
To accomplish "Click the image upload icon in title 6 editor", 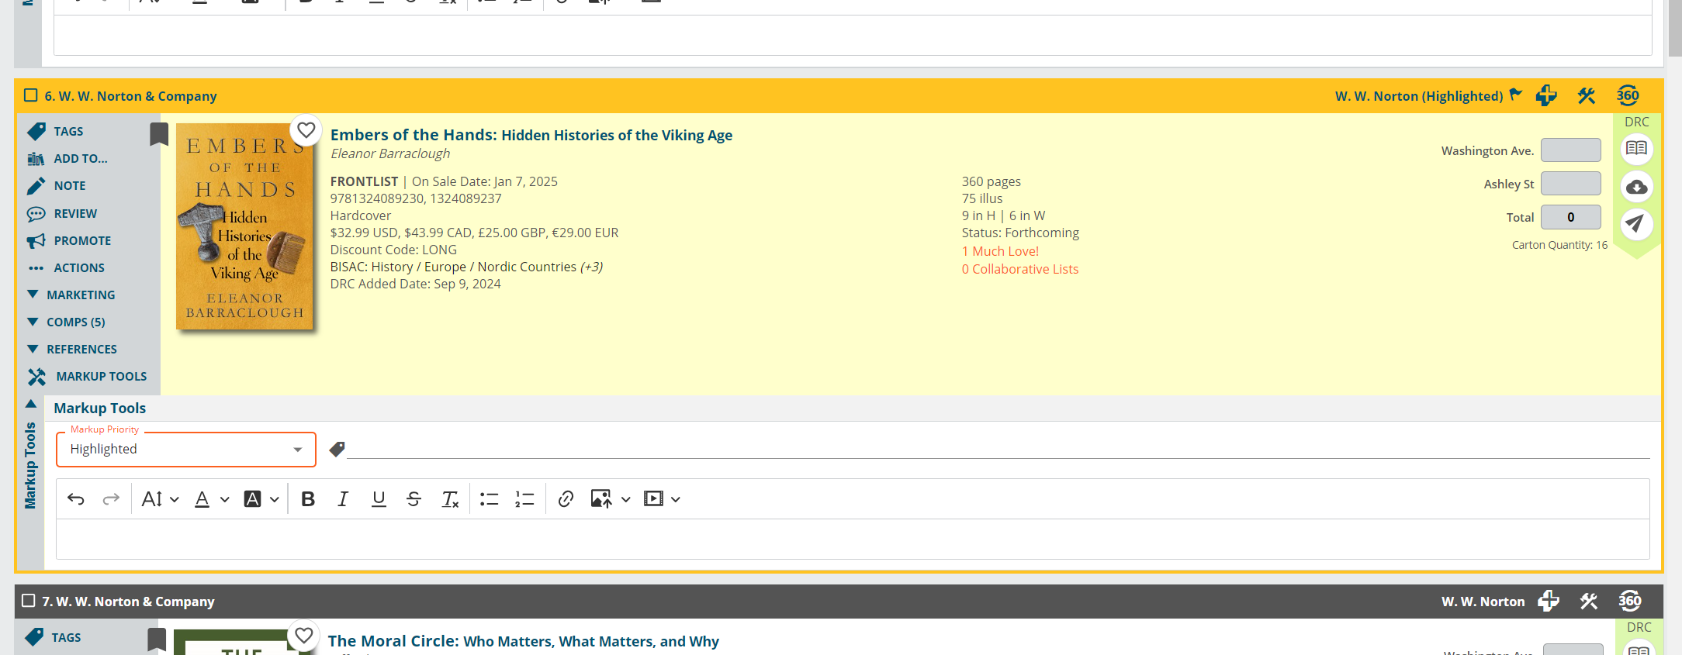I will click(600, 498).
